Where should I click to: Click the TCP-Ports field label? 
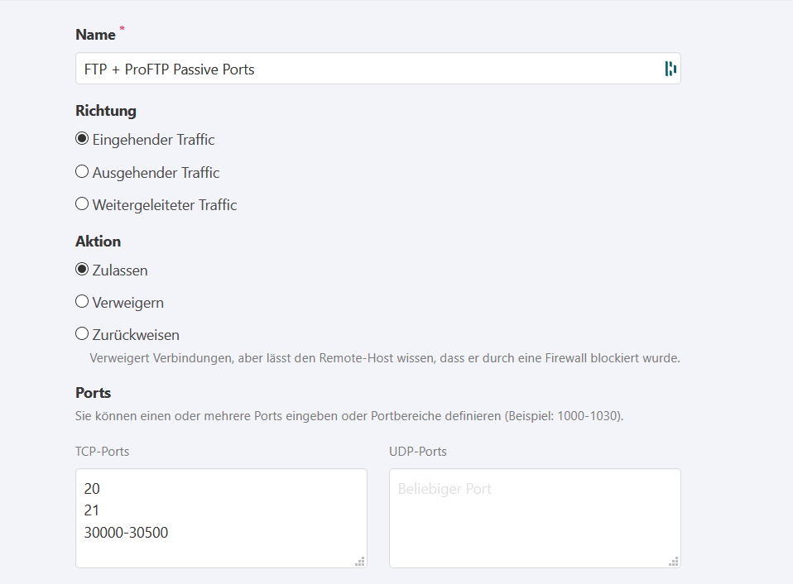(102, 452)
